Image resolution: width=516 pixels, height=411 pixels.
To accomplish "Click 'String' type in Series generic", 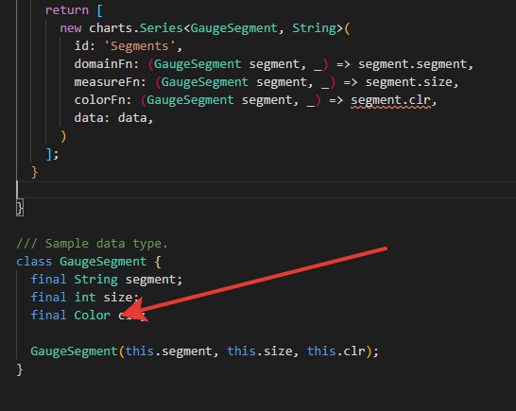I will [x=314, y=28].
